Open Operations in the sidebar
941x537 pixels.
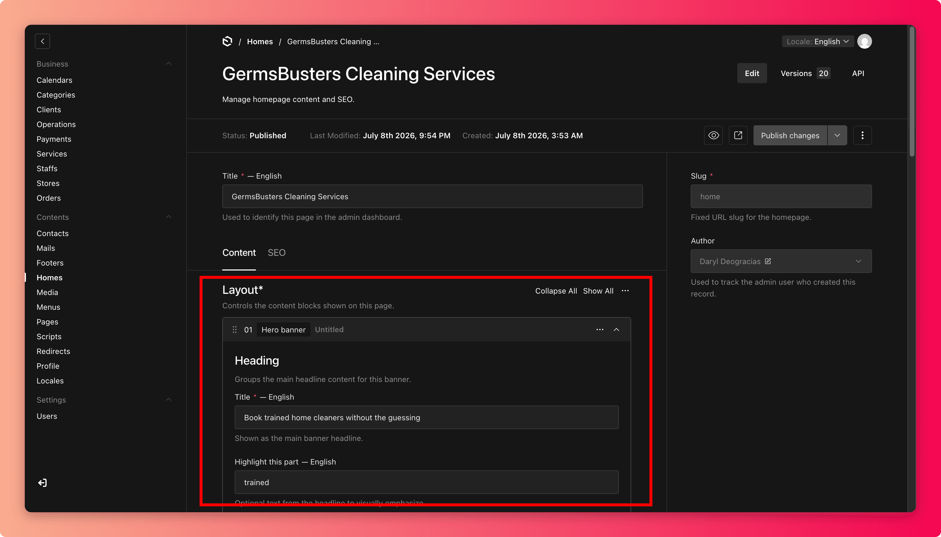pos(56,124)
